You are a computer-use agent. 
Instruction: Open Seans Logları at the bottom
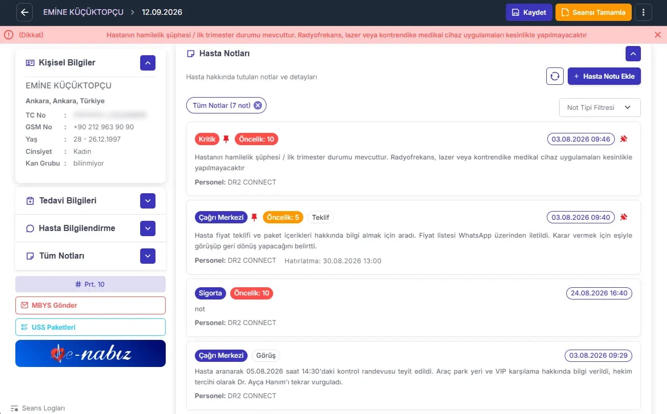click(38, 408)
